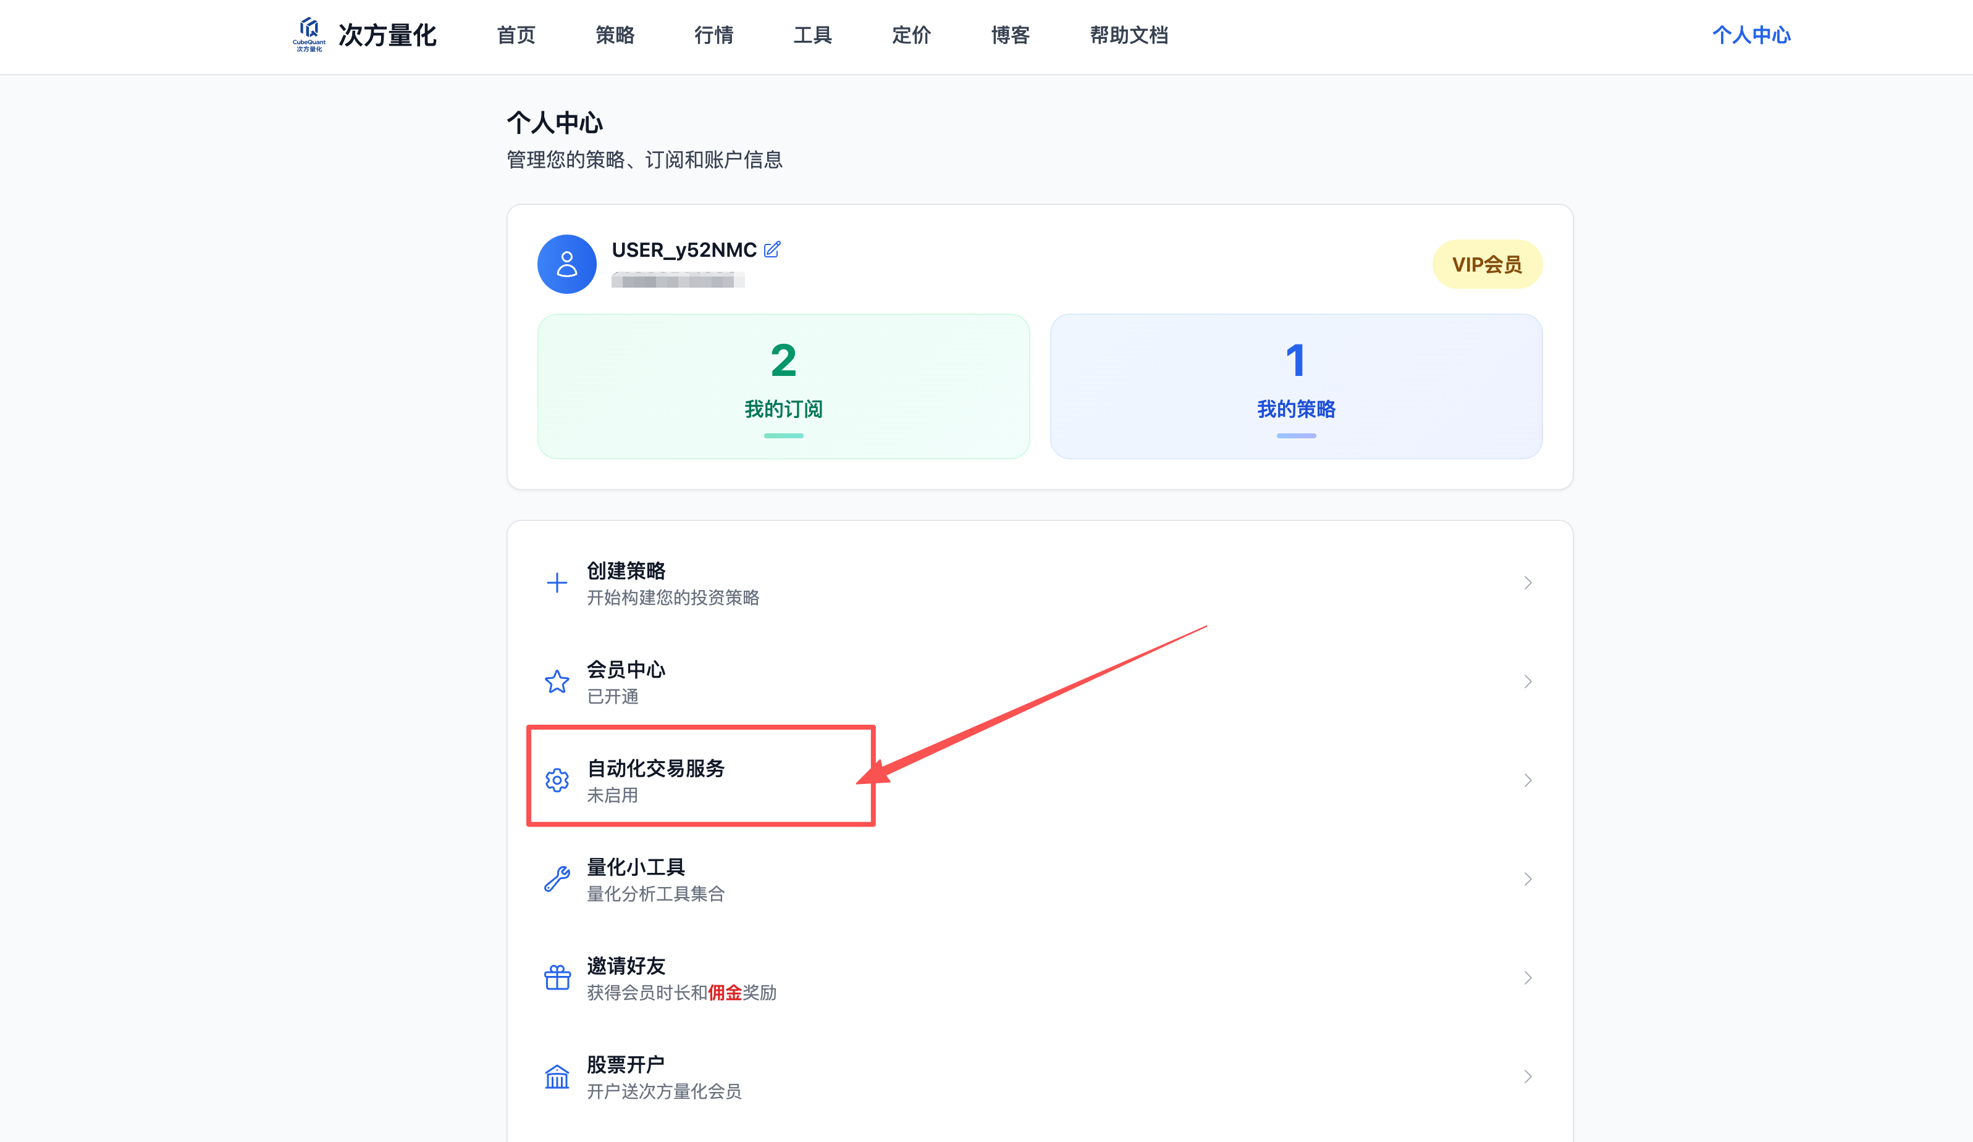Click the pencil icon to edit the username

tap(772, 249)
